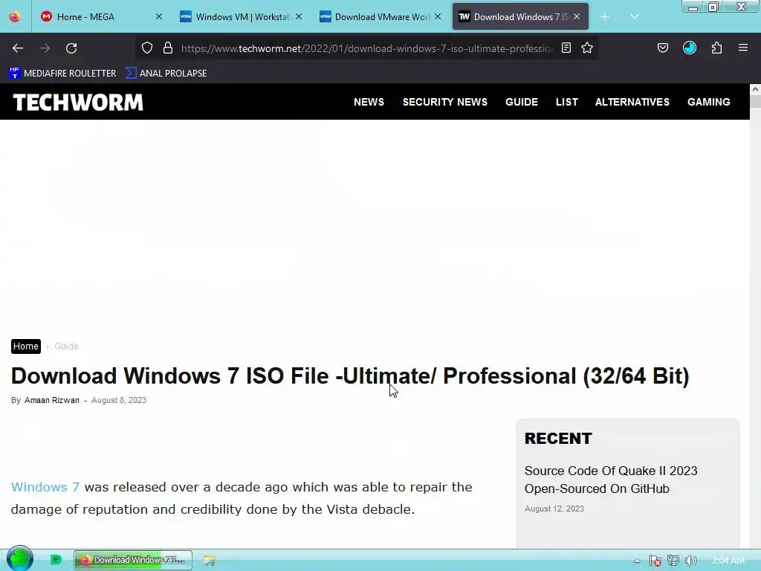This screenshot has width=761, height=571.
Task: Open author Amaan Rizwan's profile link
Action: pos(52,400)
